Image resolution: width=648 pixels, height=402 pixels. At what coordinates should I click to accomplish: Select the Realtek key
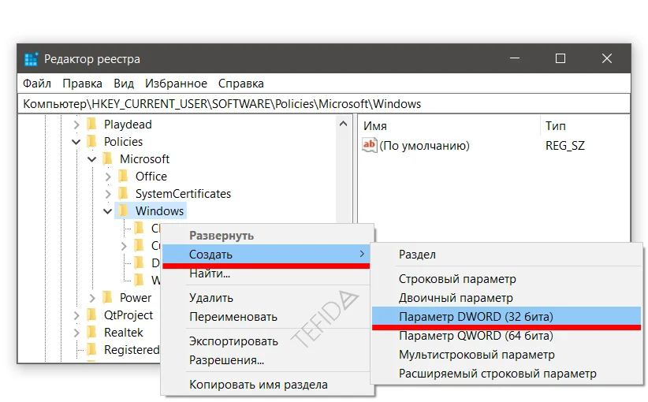click(124, 333)
